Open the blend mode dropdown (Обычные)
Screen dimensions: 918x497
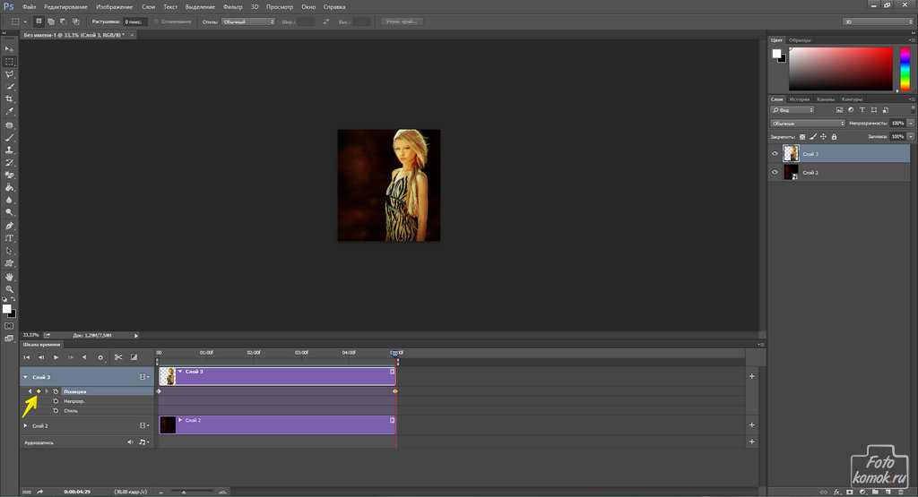[807, 123]
